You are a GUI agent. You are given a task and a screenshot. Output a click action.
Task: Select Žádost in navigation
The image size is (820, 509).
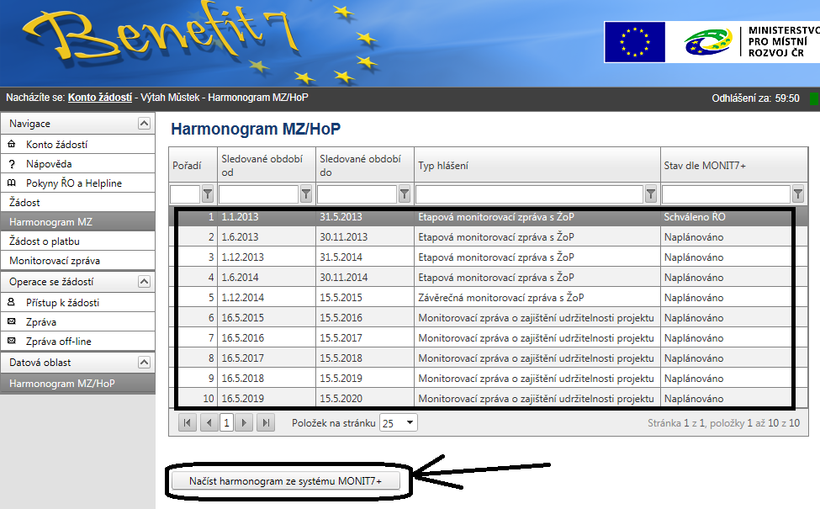point(77,203)
